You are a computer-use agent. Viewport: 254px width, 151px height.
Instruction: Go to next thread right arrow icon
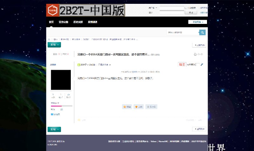(x=202, y=54)
